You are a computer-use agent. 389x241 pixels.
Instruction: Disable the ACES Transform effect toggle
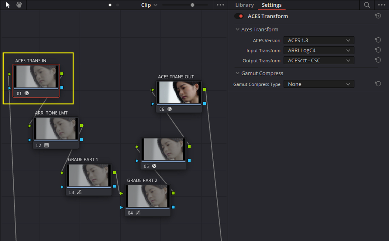[239, 16]
